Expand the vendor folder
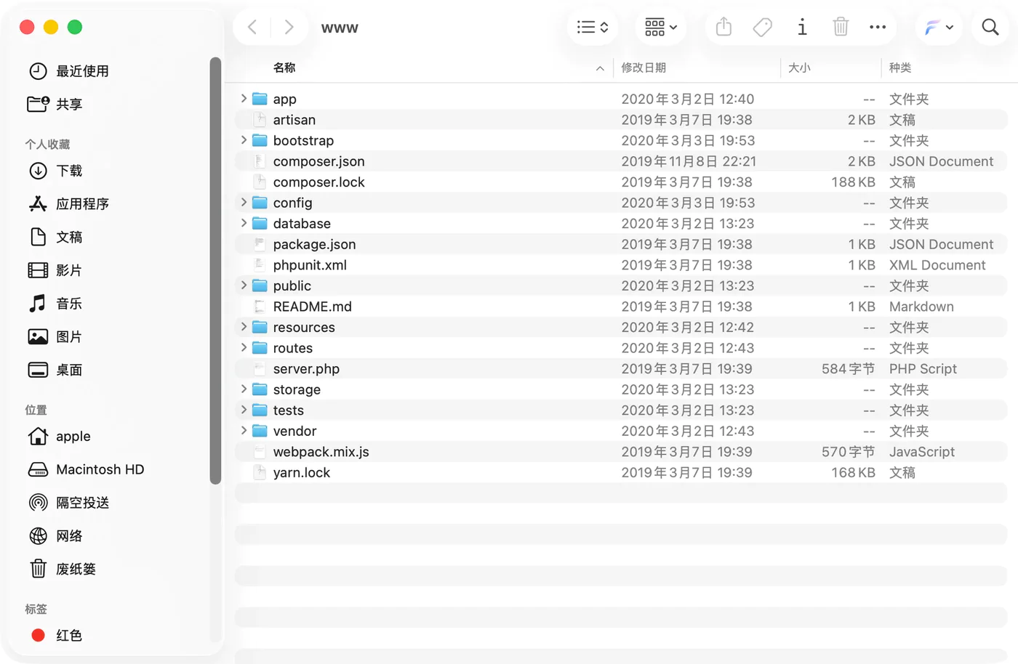The height and width of the screenshot is (664, 1018). [244, 430]
